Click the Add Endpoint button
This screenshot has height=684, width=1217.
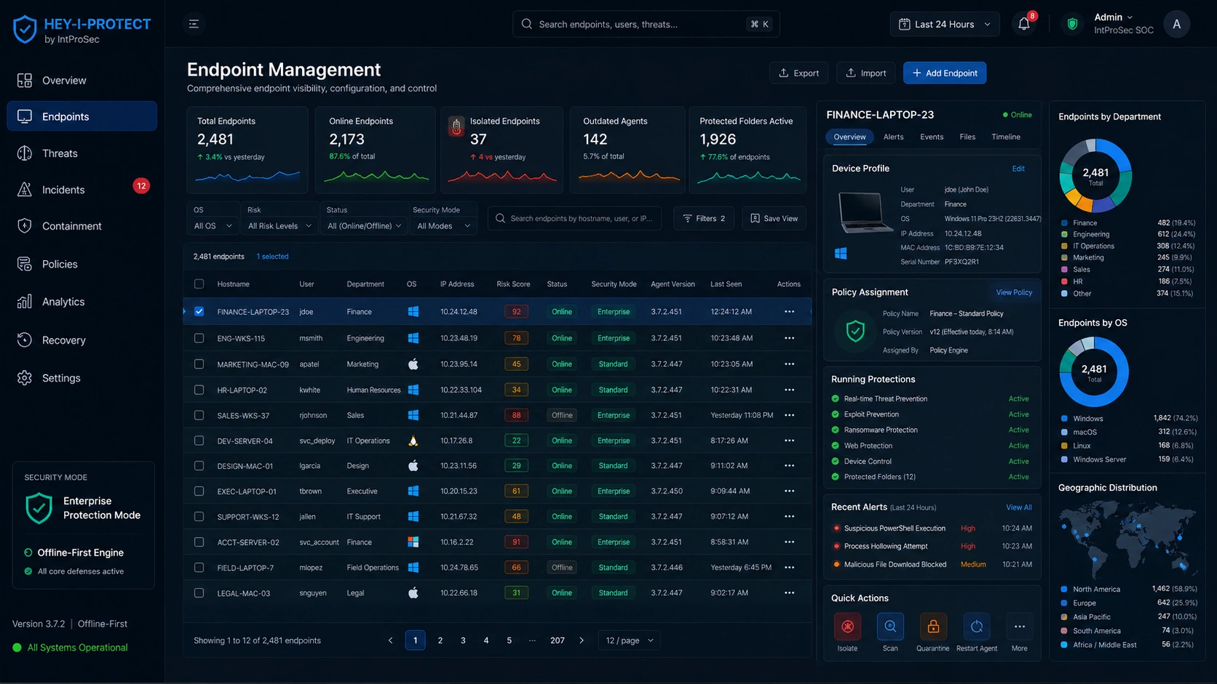coord(945,73)
